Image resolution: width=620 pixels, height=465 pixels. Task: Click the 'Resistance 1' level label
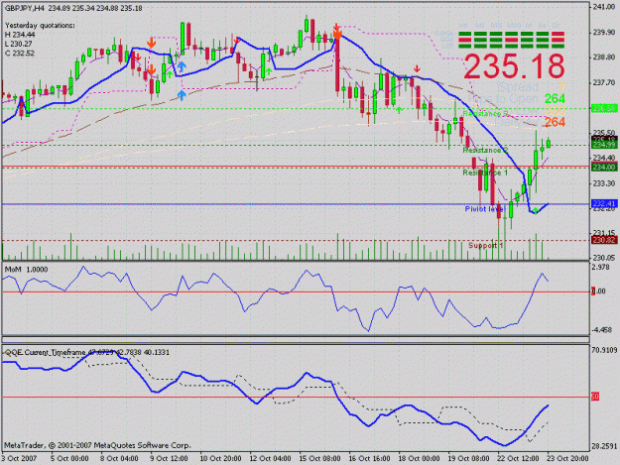pyautogui.click(x=485, y=173)
